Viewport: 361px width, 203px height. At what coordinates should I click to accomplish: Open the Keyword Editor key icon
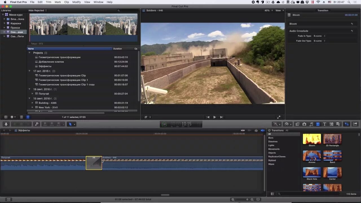click(x=36, y=124)
